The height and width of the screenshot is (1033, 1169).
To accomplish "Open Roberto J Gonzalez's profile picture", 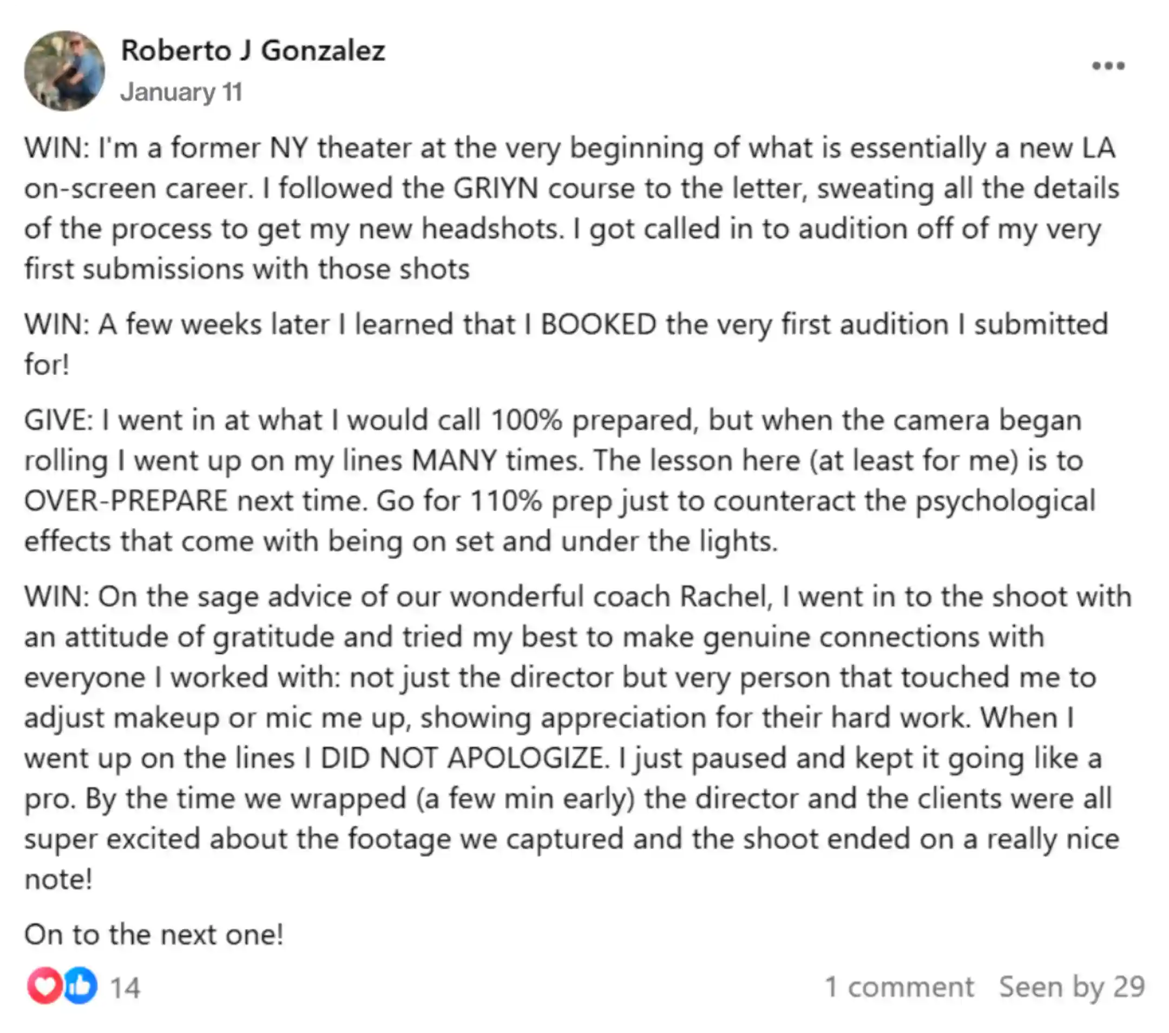I will 64,70.
